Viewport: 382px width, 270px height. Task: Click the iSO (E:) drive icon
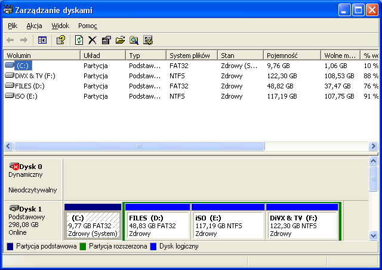click(x=10, y=96)
